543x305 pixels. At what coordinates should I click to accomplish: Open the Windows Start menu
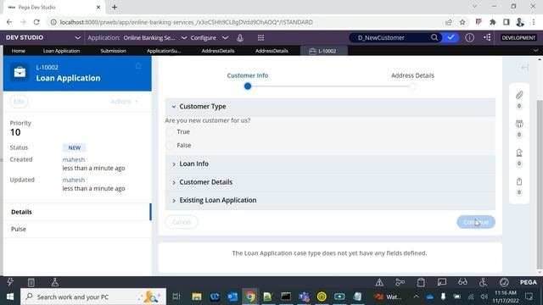[9, 297]
